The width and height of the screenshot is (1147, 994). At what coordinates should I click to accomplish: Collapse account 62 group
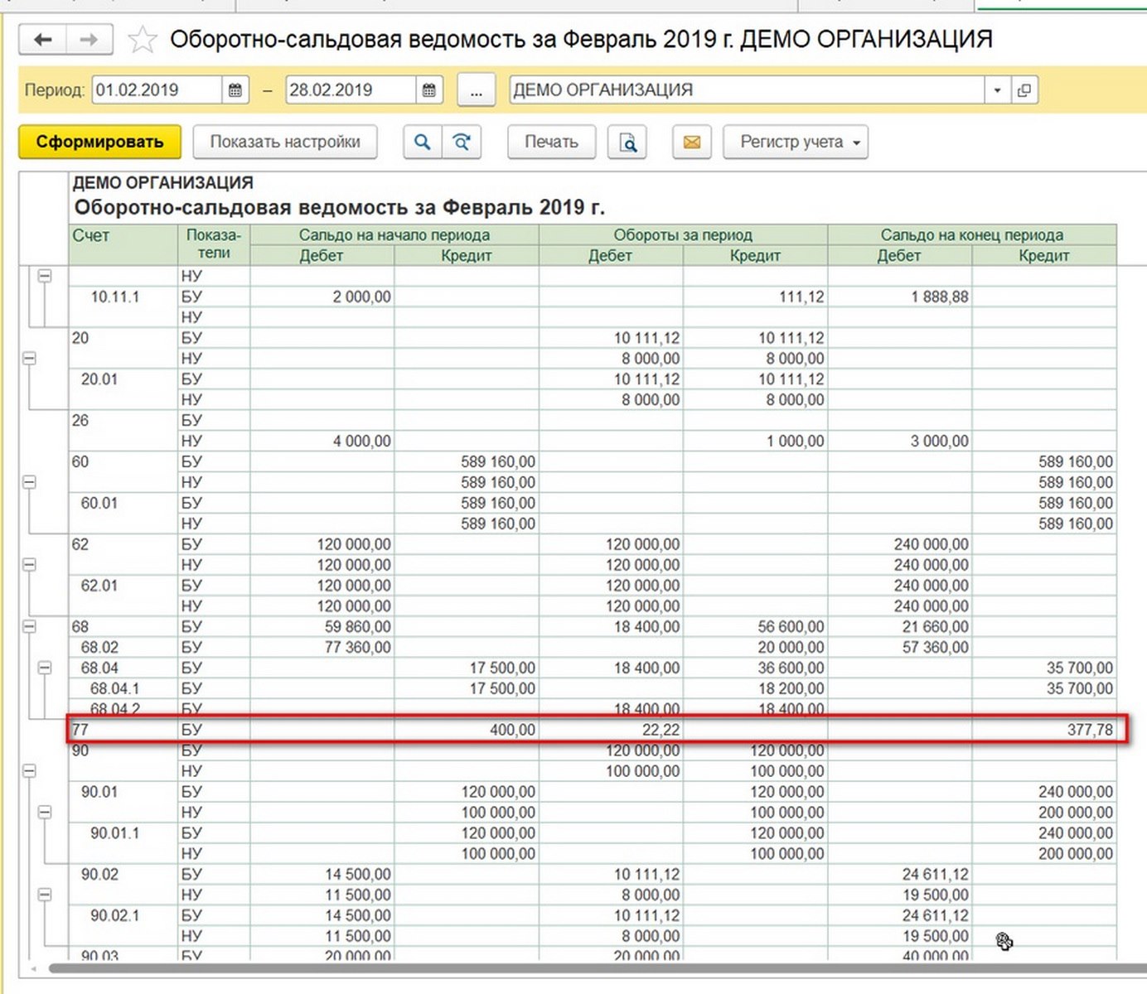(x=29, y=565)
